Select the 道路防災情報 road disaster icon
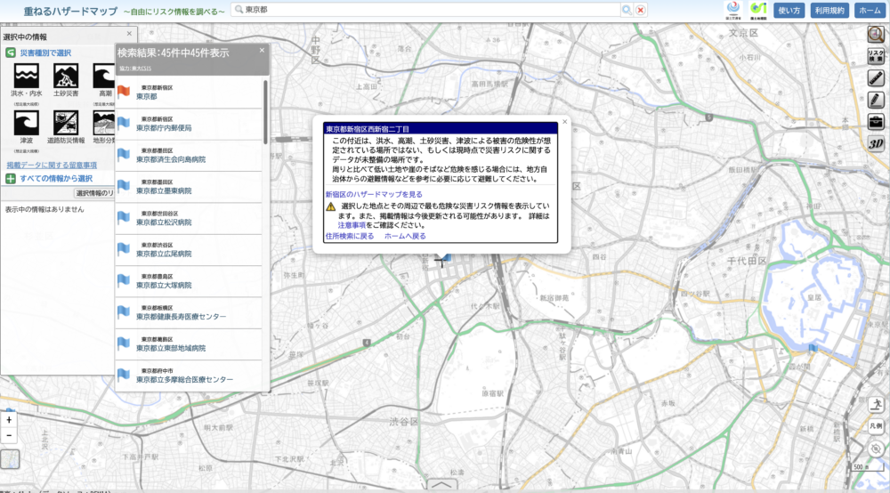This screenshot has width=890, height=493. click(x=66, y=123)
